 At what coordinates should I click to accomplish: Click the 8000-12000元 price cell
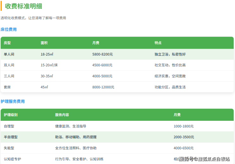click(103, 87)
